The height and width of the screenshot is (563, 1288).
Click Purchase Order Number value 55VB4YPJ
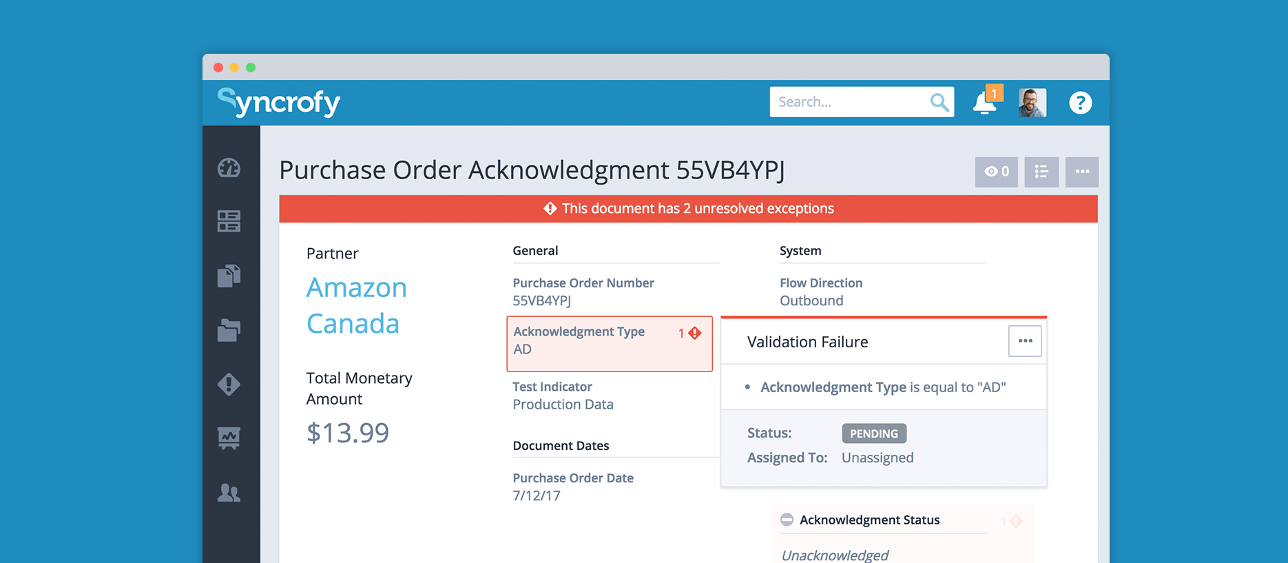tap(541, 300)
